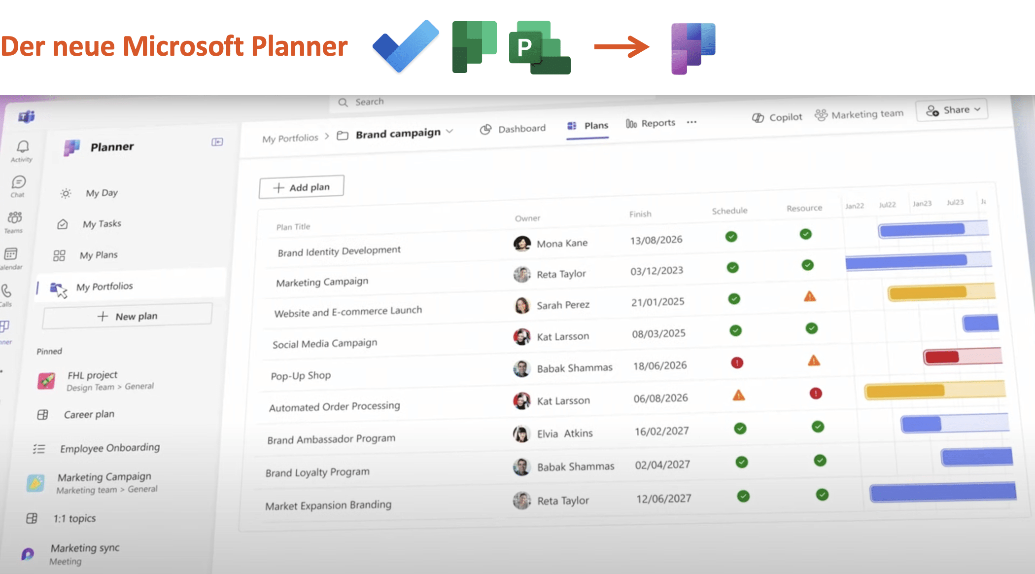The width and height of the screenshot is (1035, 574).
Task: Open Website and E-commerce Launch plan
Action: click(348, 312)
